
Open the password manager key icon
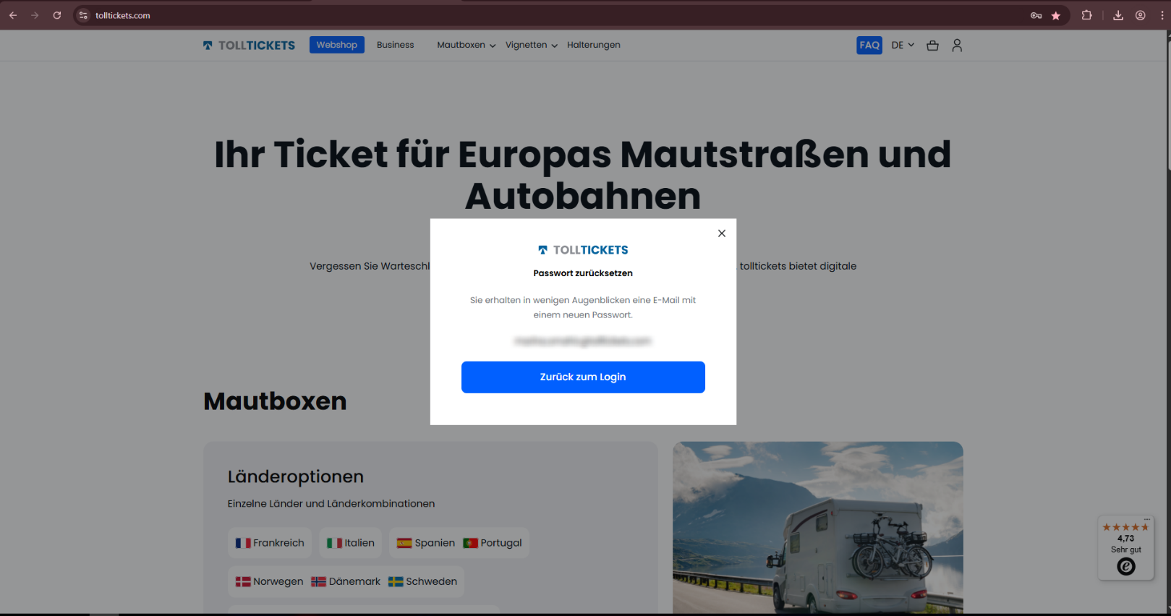1036,15
